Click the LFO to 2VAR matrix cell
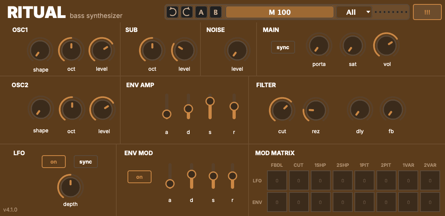The width and height of the screenshot is (445, 216). click(430, 180)
